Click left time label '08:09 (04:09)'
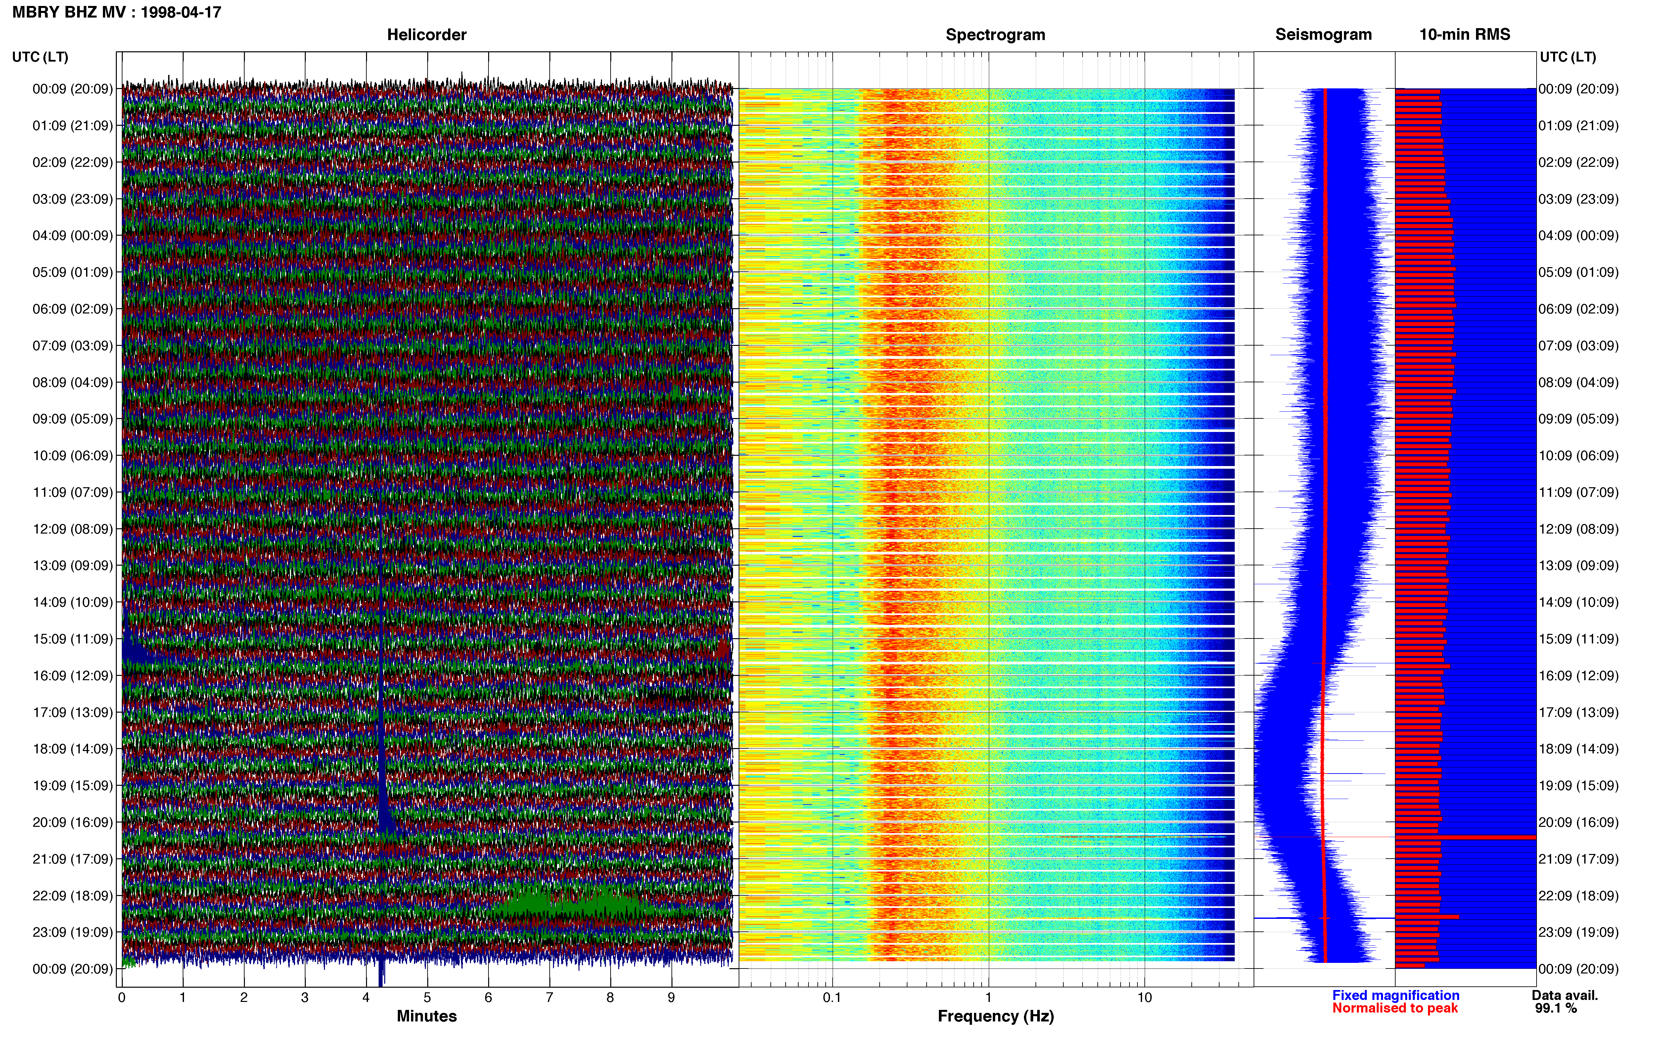The image size is (1661, 1039). pos(73,382)
